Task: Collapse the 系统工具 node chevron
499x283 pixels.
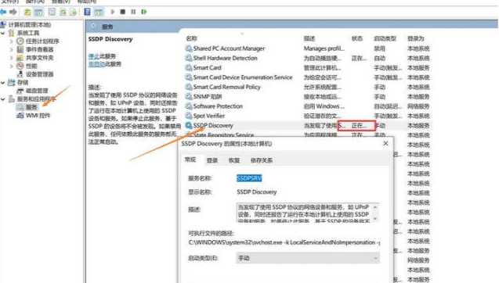Action: 3,33
